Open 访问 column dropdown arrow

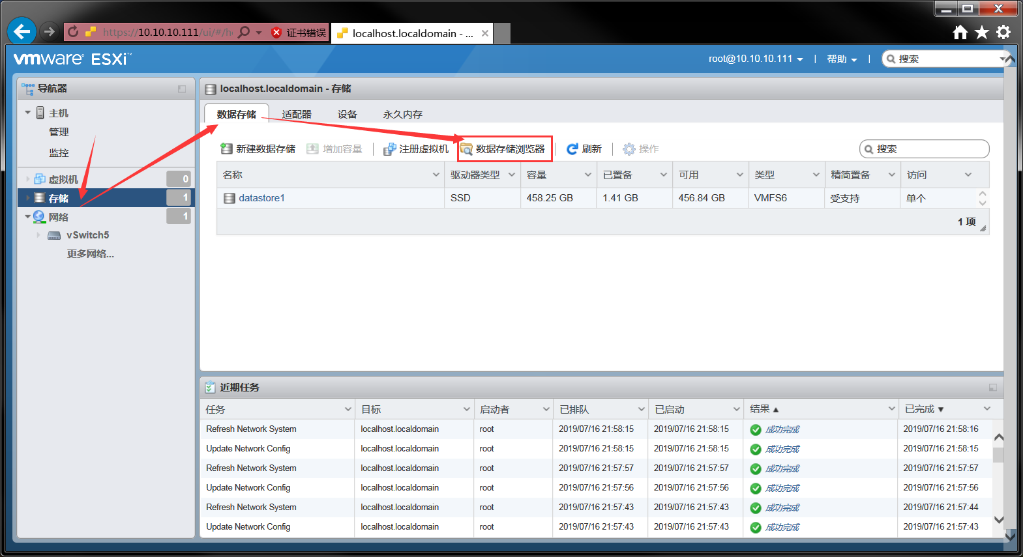pos(968,175)
